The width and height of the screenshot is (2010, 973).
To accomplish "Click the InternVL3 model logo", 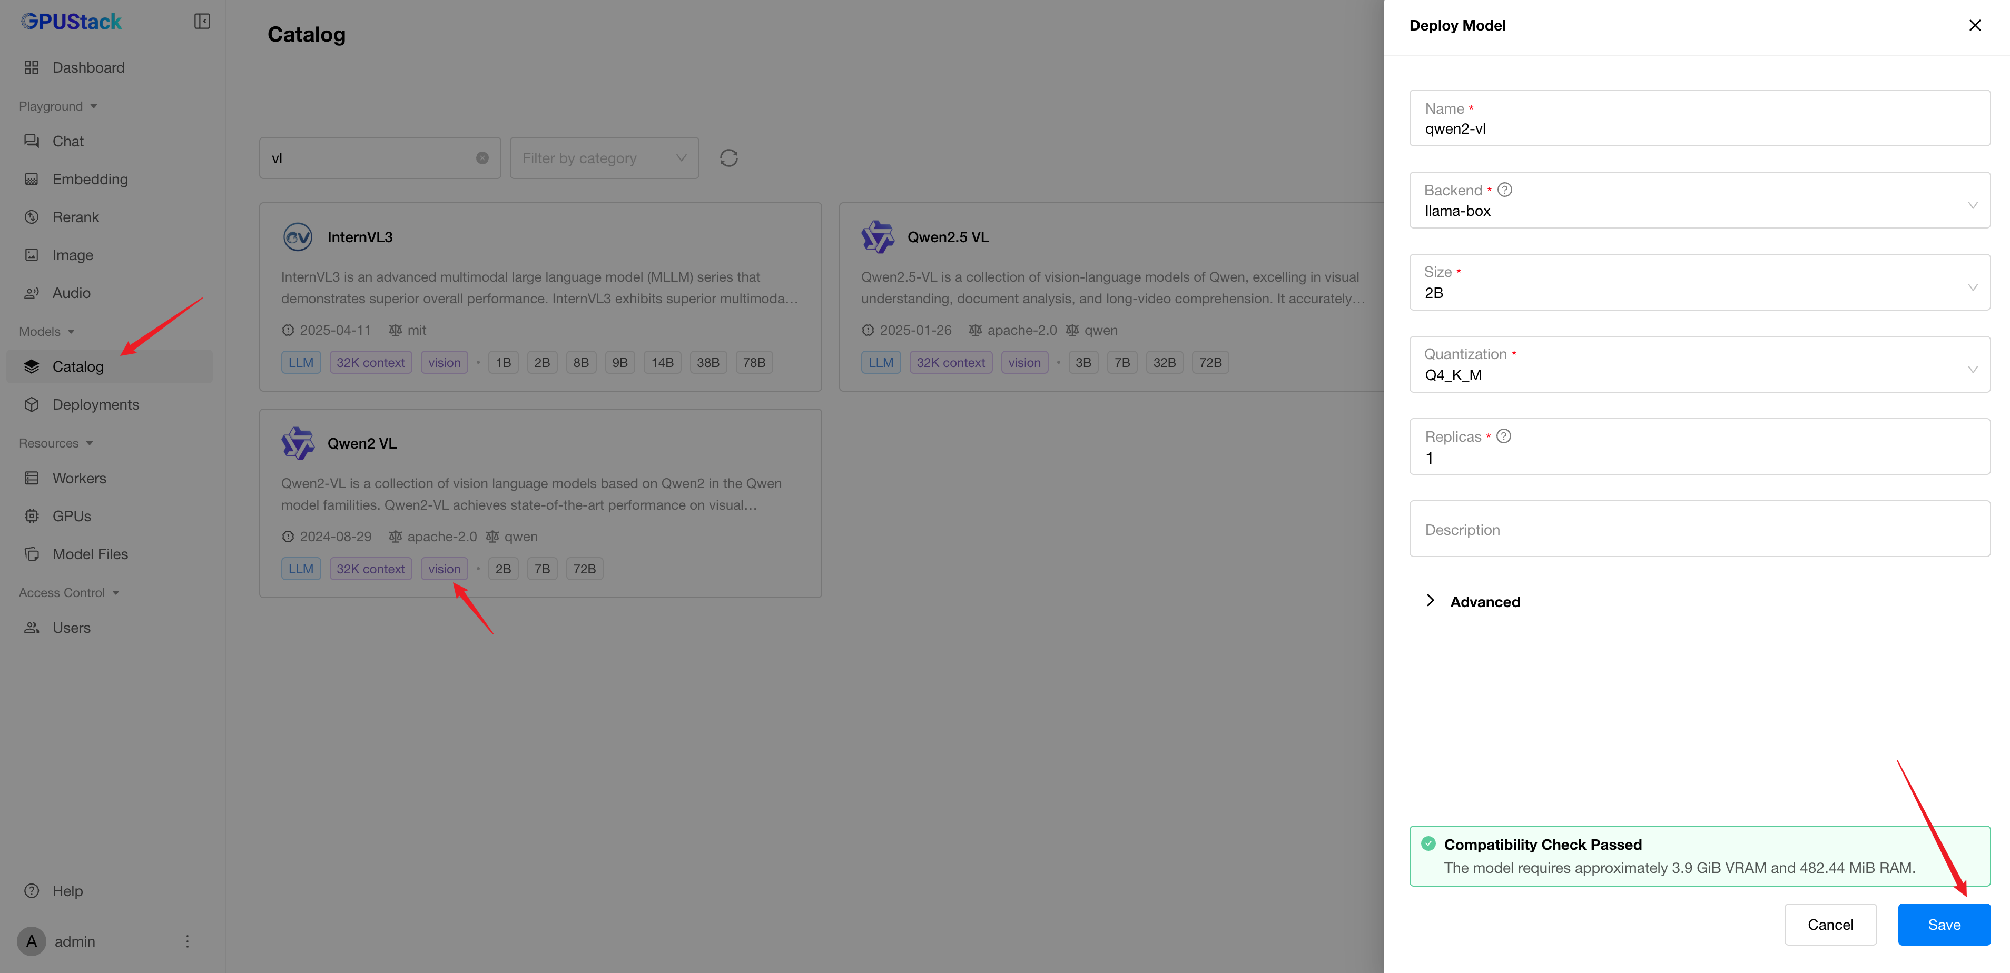I will (297, 237).
